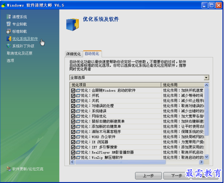Click the item icon for 对错误的处理
The width and height of the screenshot is (224, 183).
click(78, 106)
